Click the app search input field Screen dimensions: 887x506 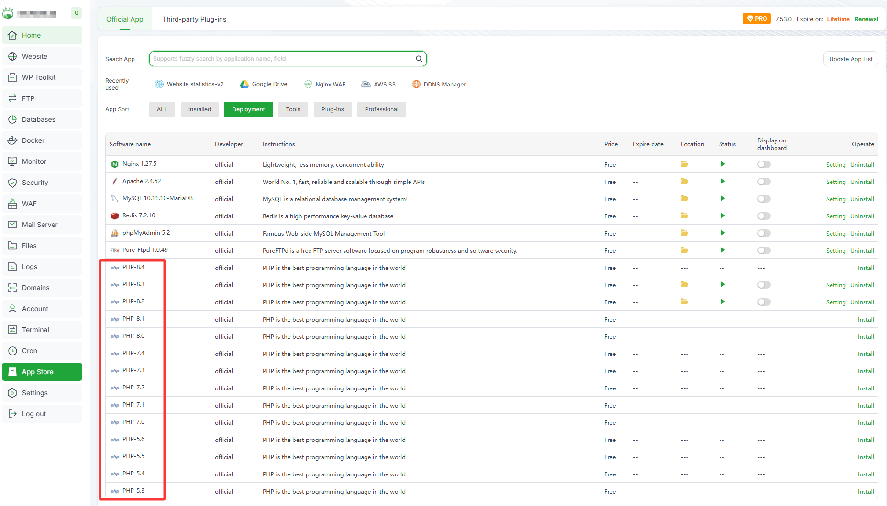click(282, 59)
